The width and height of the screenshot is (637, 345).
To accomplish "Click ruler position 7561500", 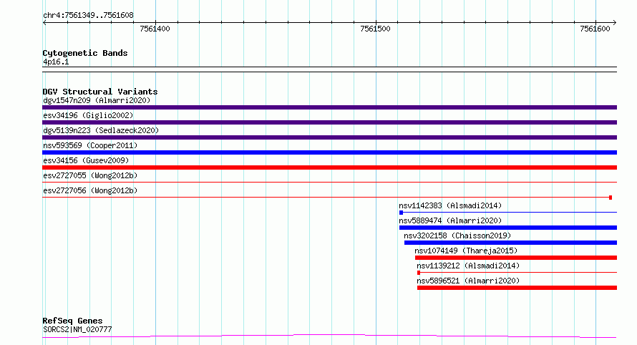I will click(x=375, y=29).
